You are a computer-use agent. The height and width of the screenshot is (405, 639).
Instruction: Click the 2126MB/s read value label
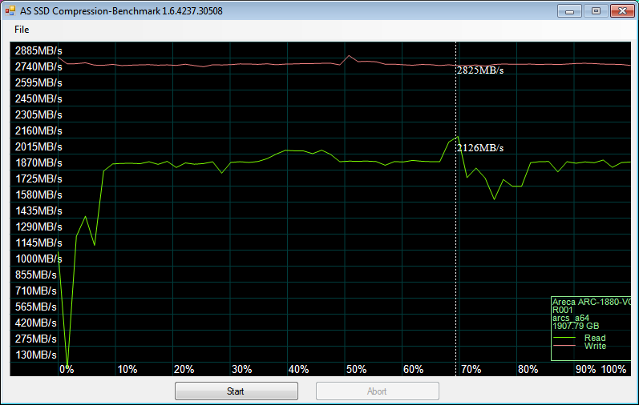pos(480,148)
